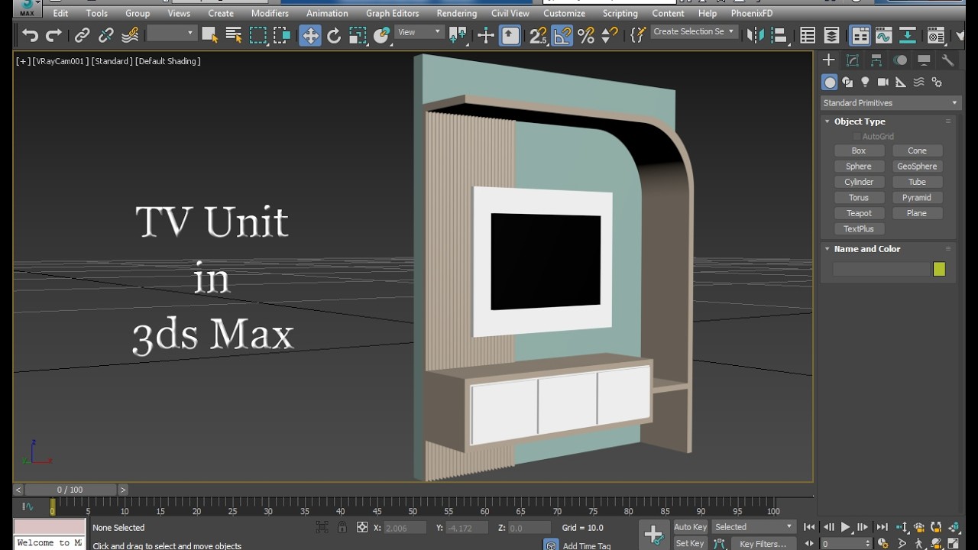Activate the Select and Rotate tool
This screenshot has height=550, width=978.
334,35
